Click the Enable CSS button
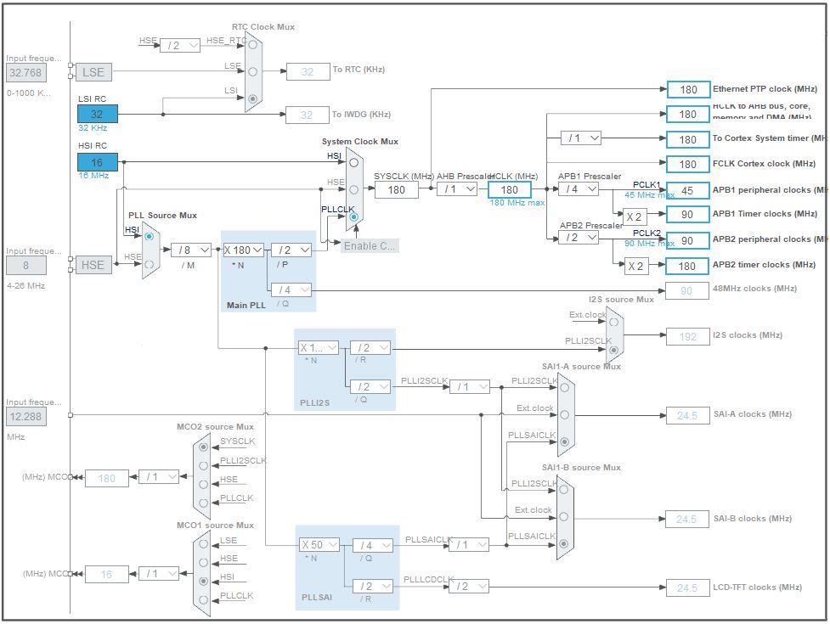Image resolution: width=830 pixels, height=624 pixels. tap(370, 246)
